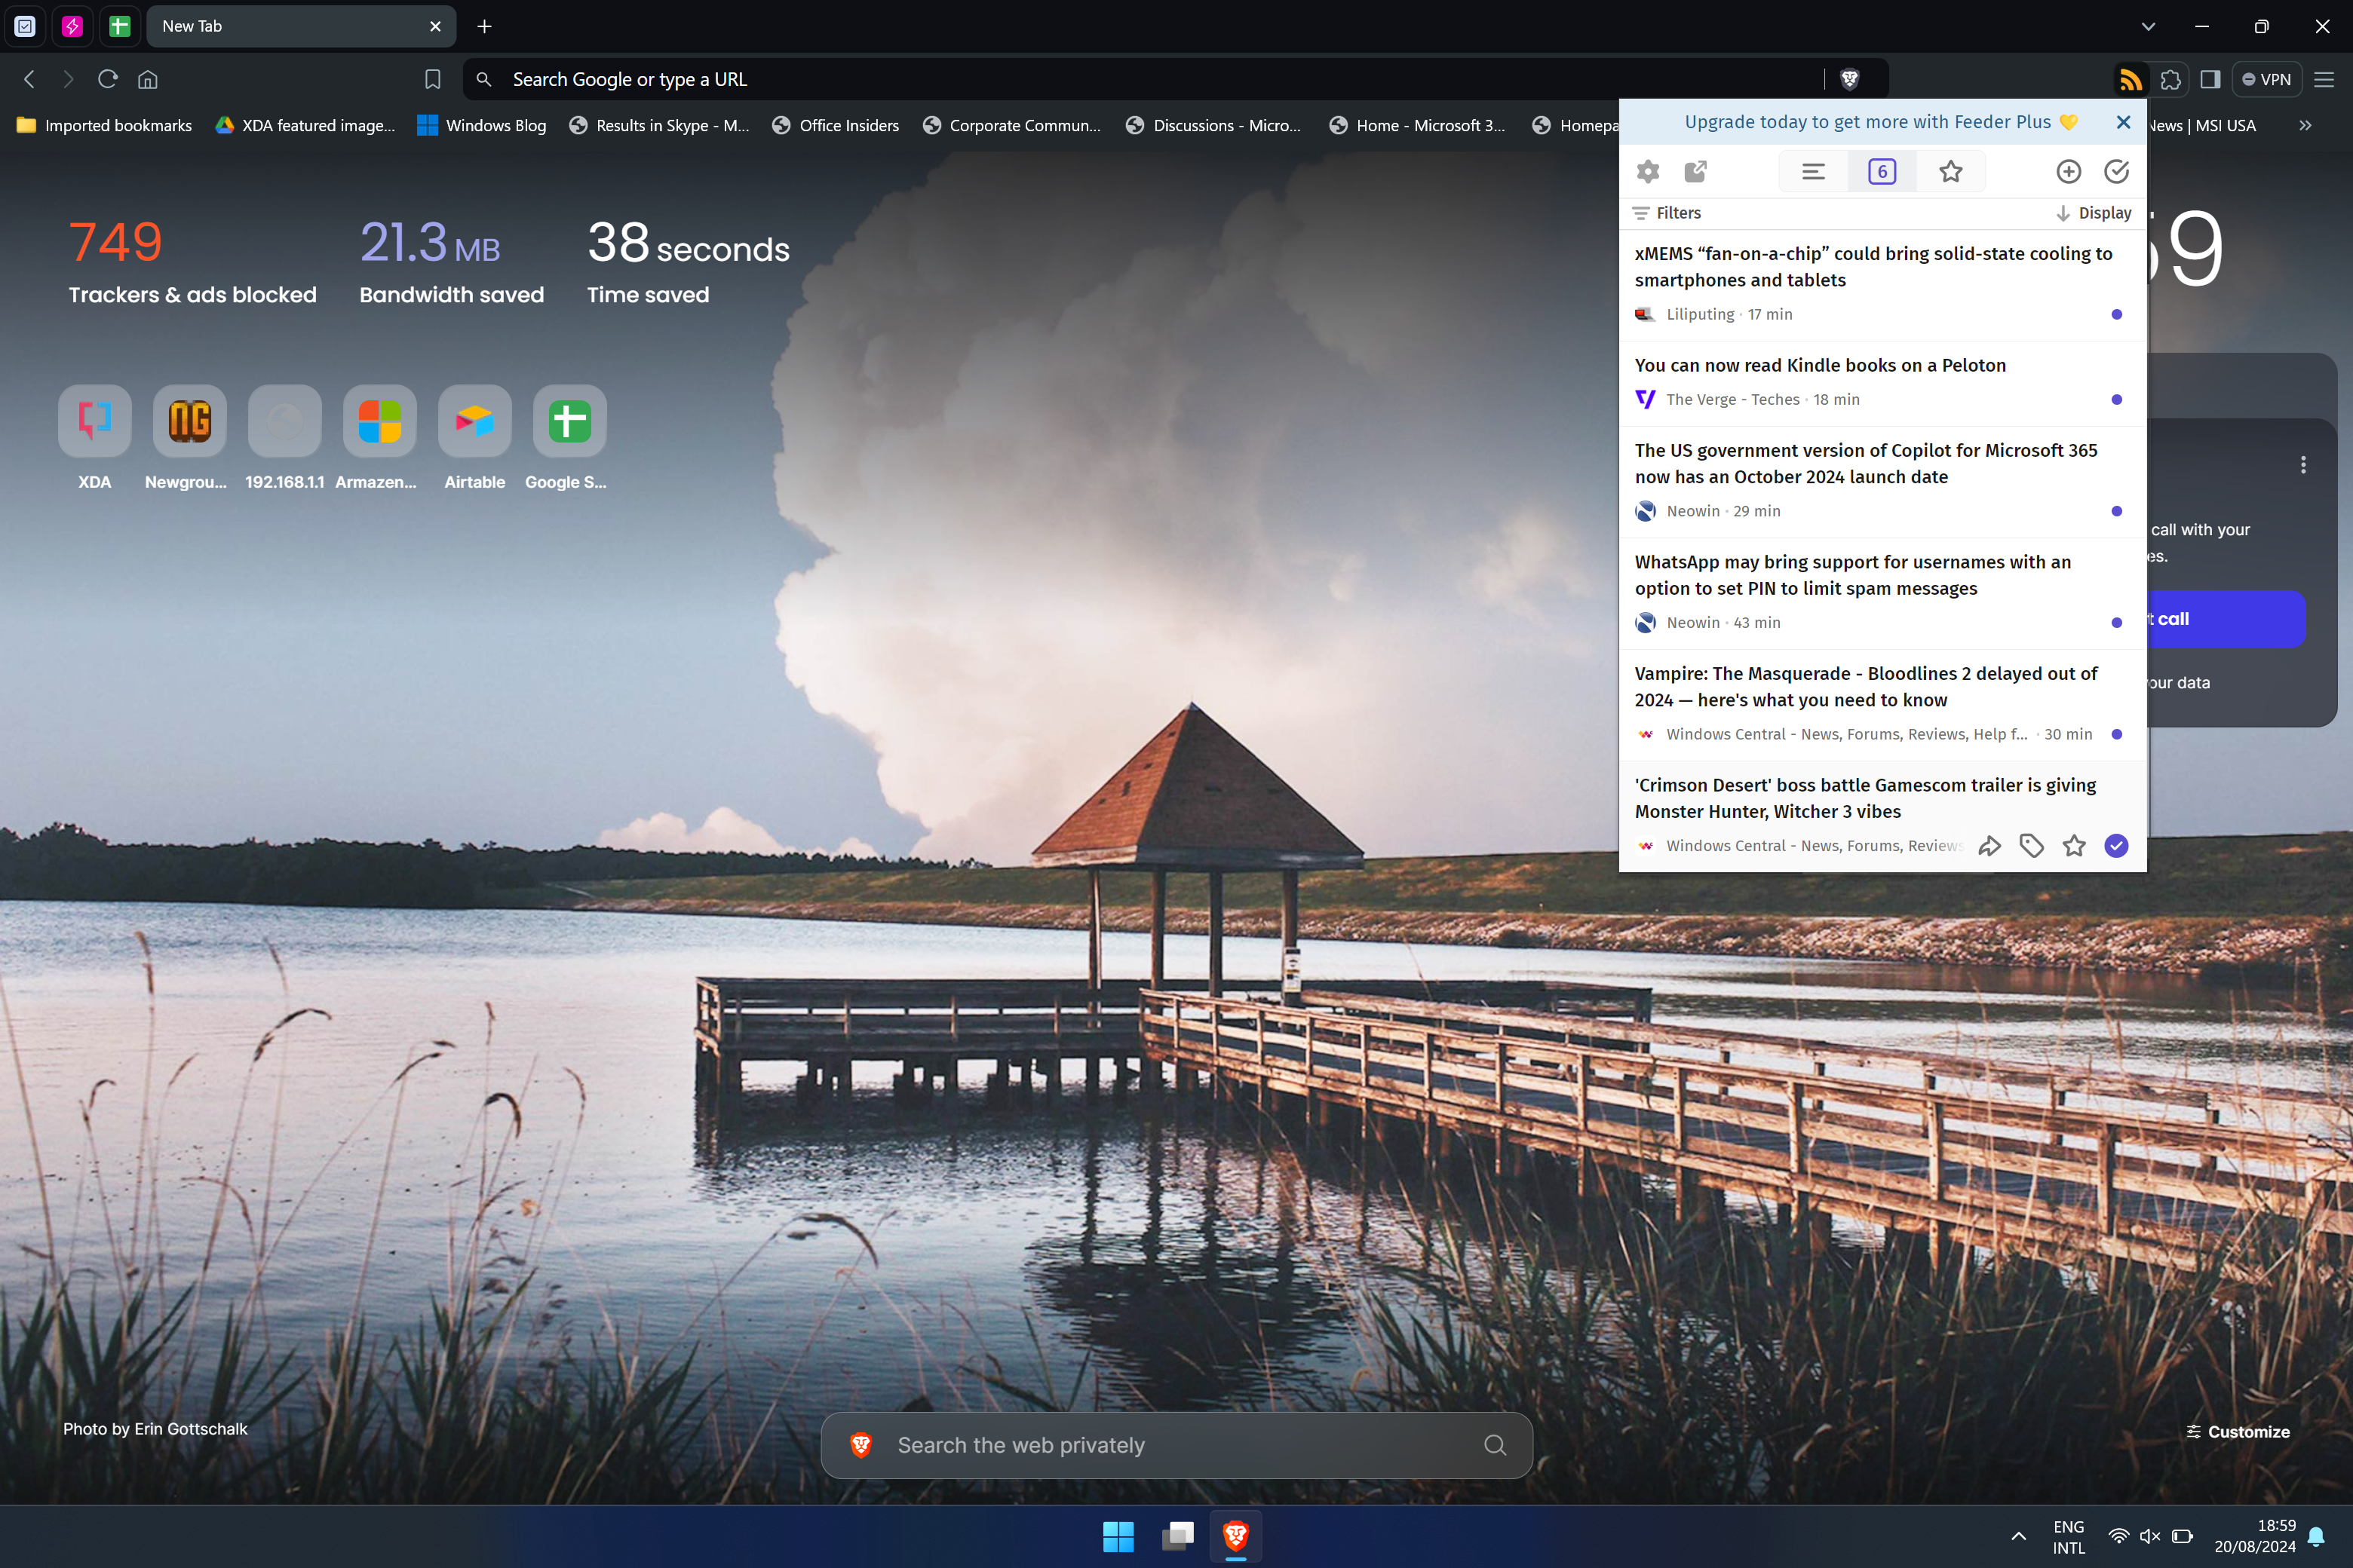Click the Brave search input field
Screen dimensions: 2353x1568
1176,1444
